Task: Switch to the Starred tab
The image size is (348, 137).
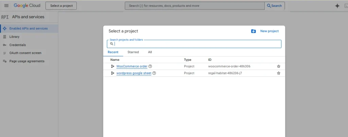Action: tap(133, 52)
